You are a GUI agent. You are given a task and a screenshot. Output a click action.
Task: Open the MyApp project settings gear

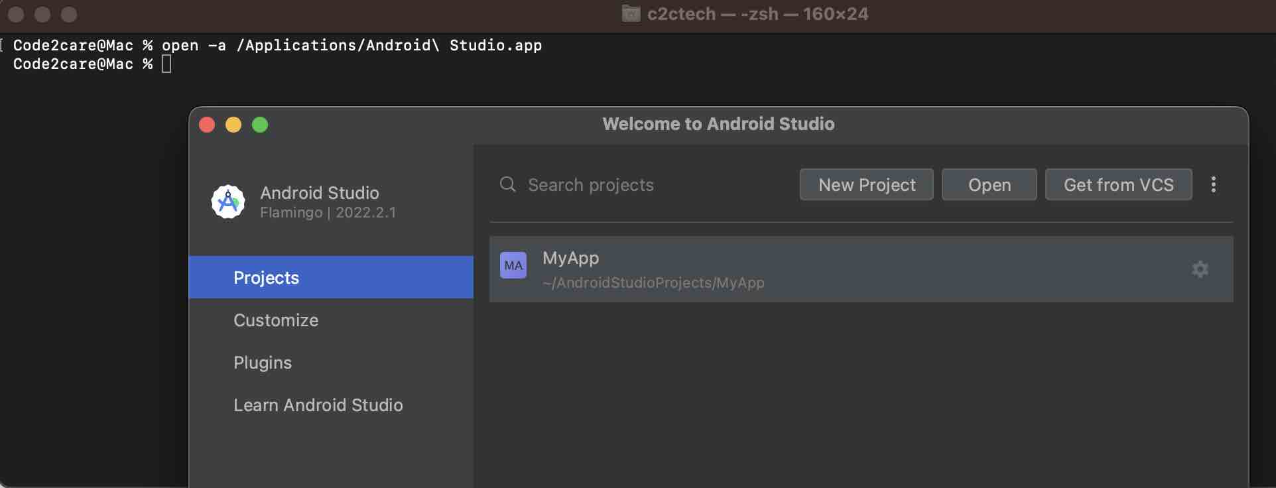(1200, 269)
